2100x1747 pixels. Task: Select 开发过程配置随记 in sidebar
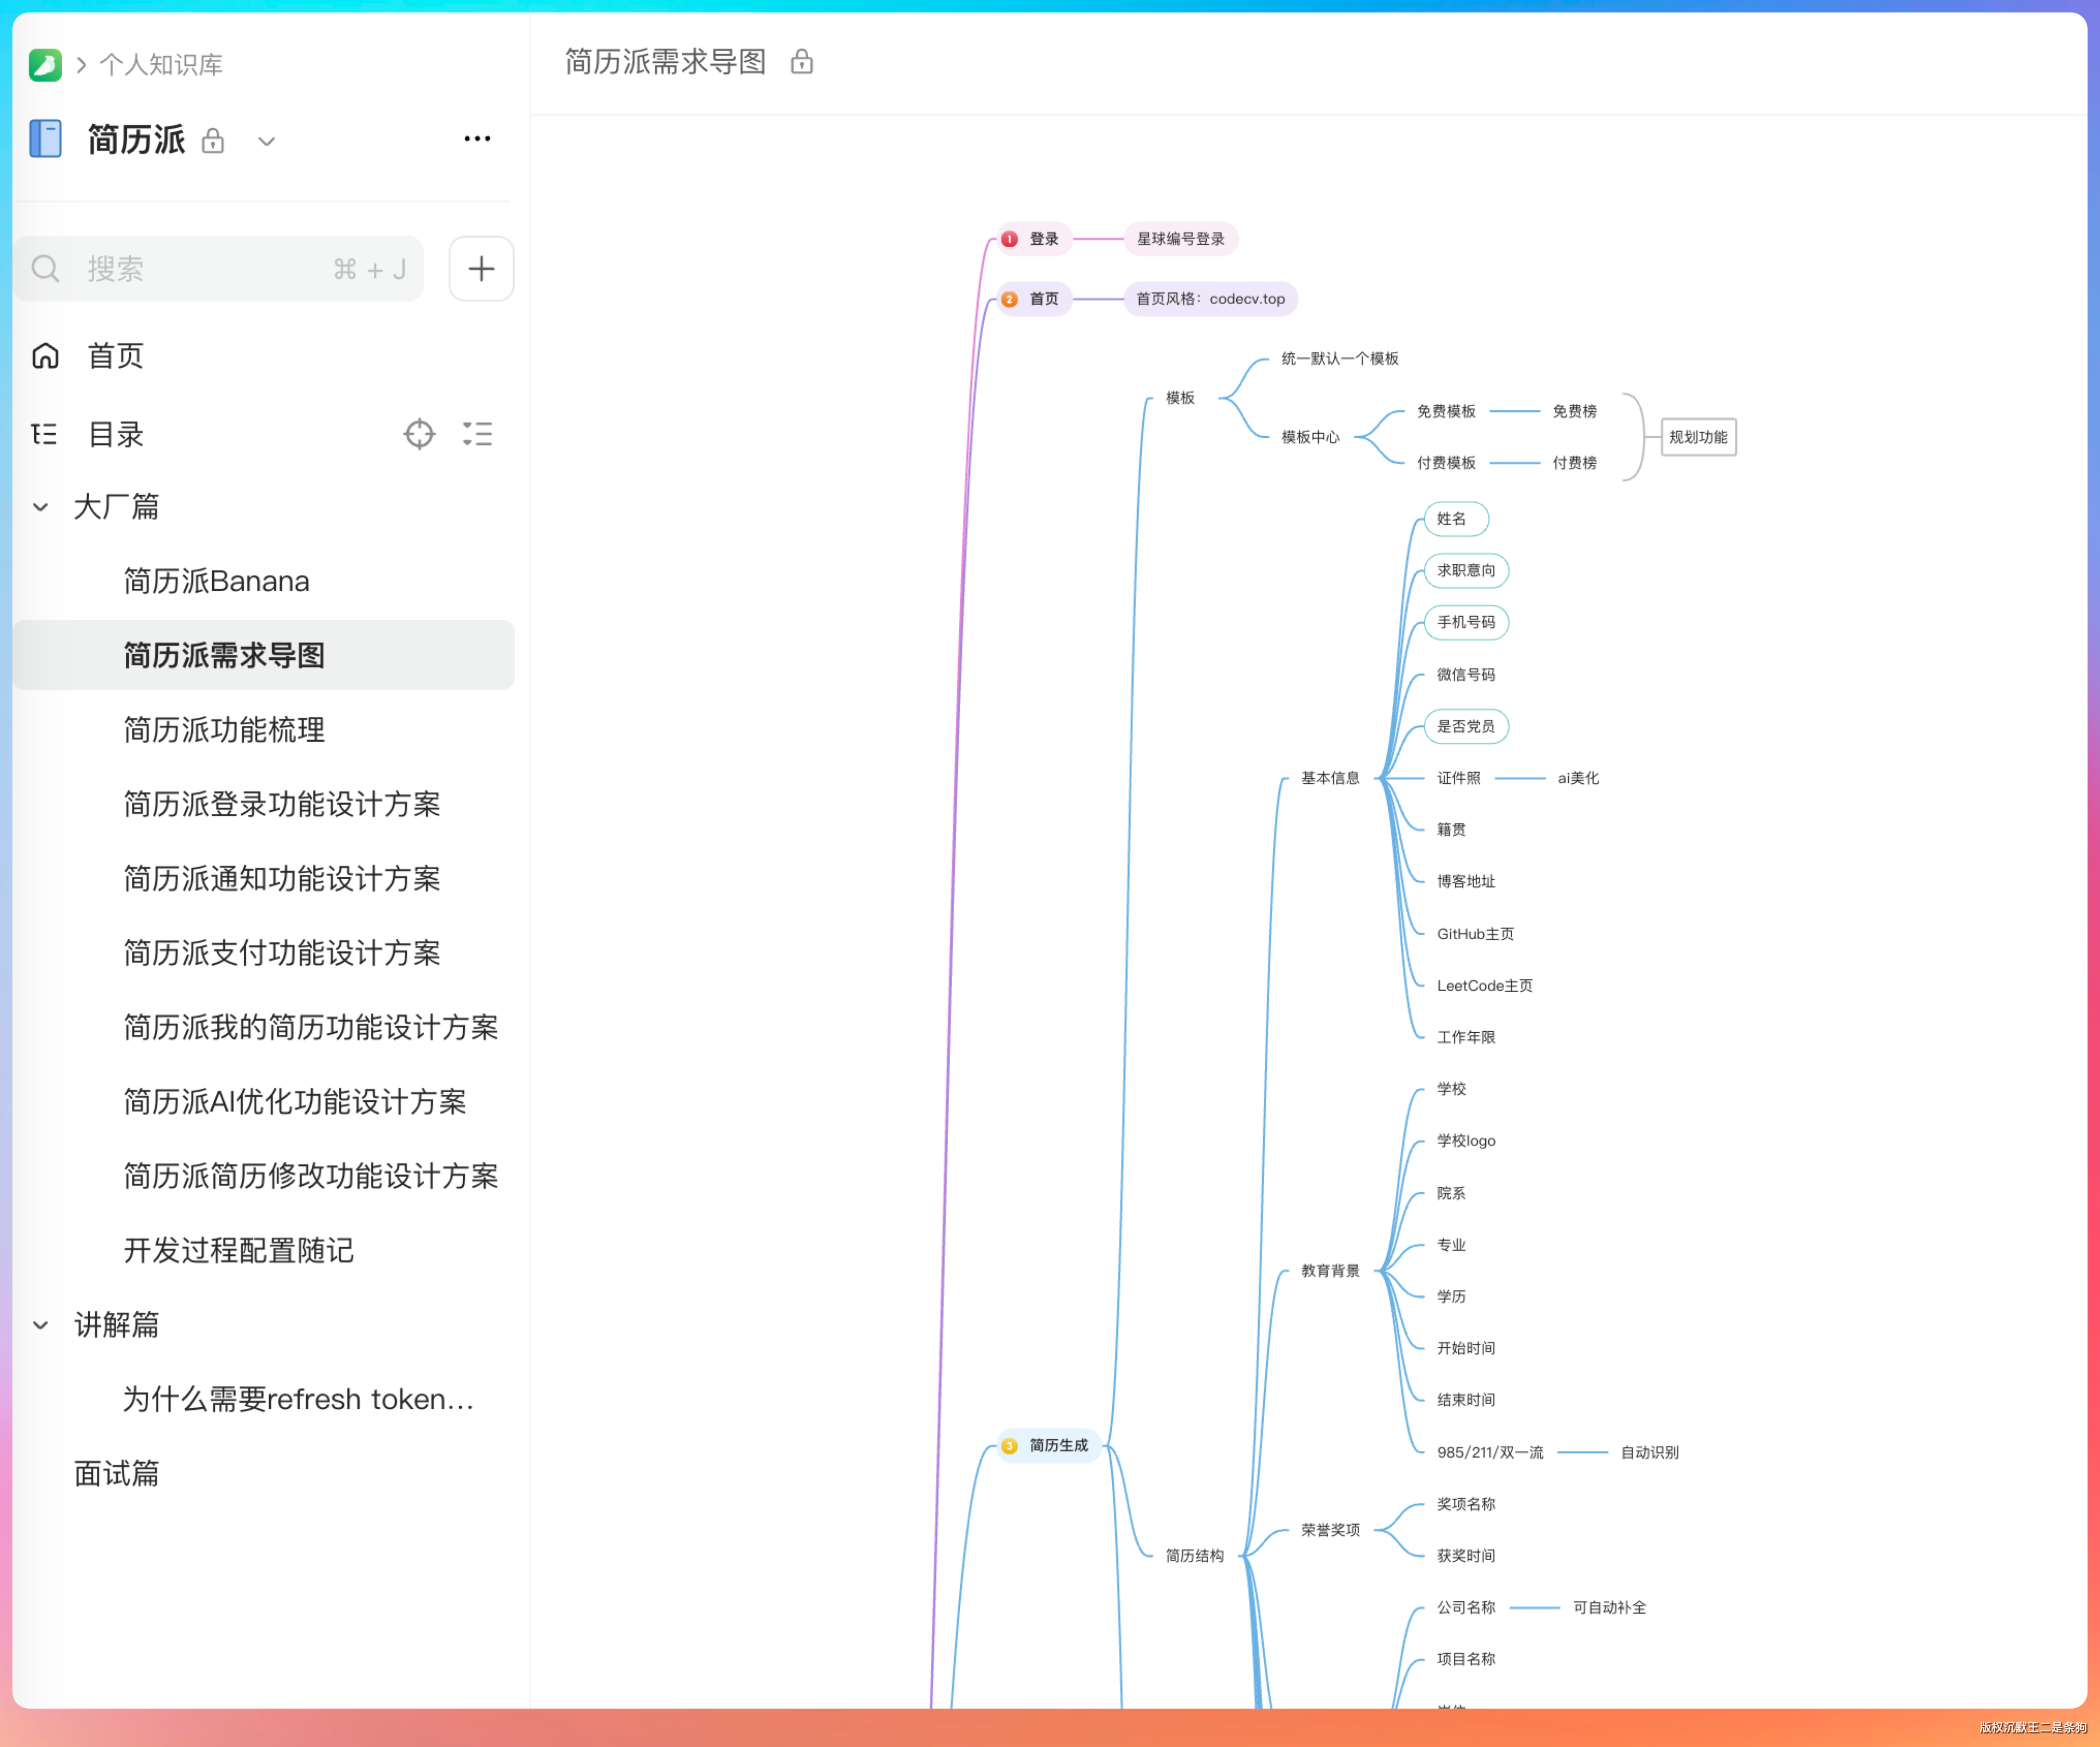(238, 1250)
